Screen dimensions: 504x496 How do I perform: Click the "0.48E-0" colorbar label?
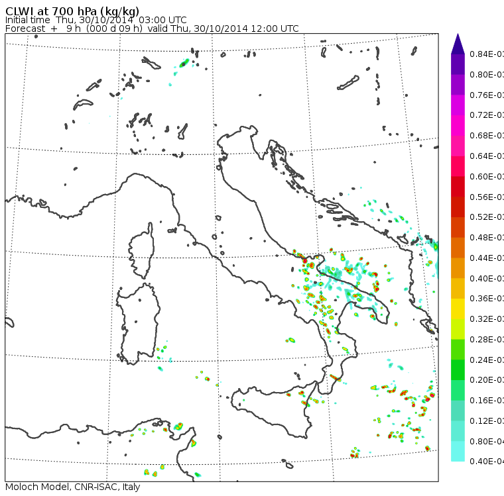(x=487, y=238)
